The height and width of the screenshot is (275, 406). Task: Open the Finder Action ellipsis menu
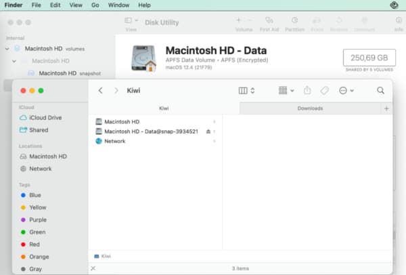(x=343, y=91)
